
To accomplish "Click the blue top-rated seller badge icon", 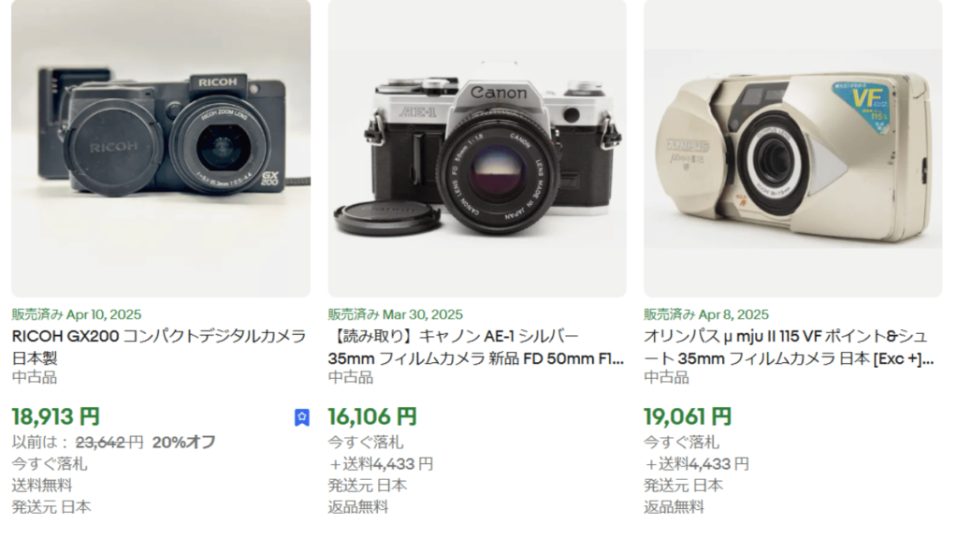I will tap(302, 417).
